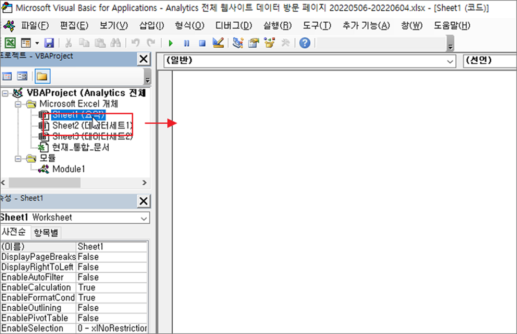The image size is (517, 334).
Task: Click the View Microsoft Excel icon
Action: click(10, 43)
